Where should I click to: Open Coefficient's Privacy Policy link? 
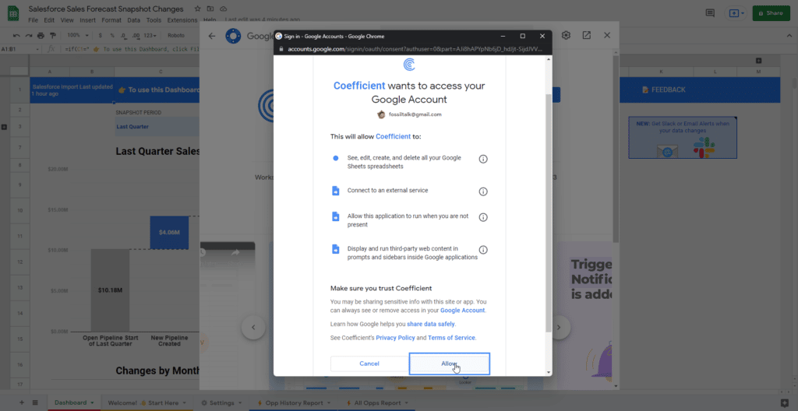[x=395, y=338]
